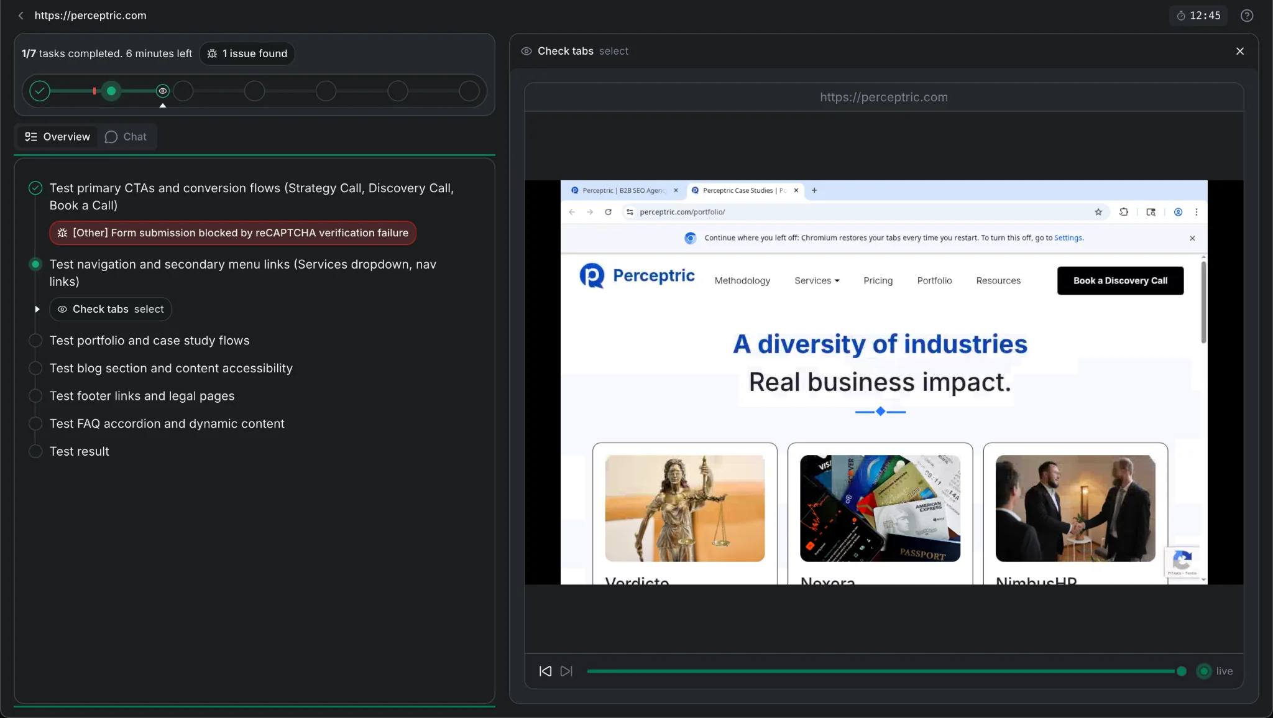Close the Check tabs preview panel

[1239, 51]
